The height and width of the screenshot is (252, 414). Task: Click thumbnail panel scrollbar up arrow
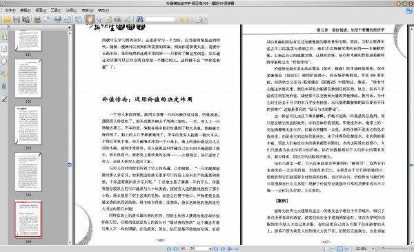pyautogui.click(x=70, y=33)
